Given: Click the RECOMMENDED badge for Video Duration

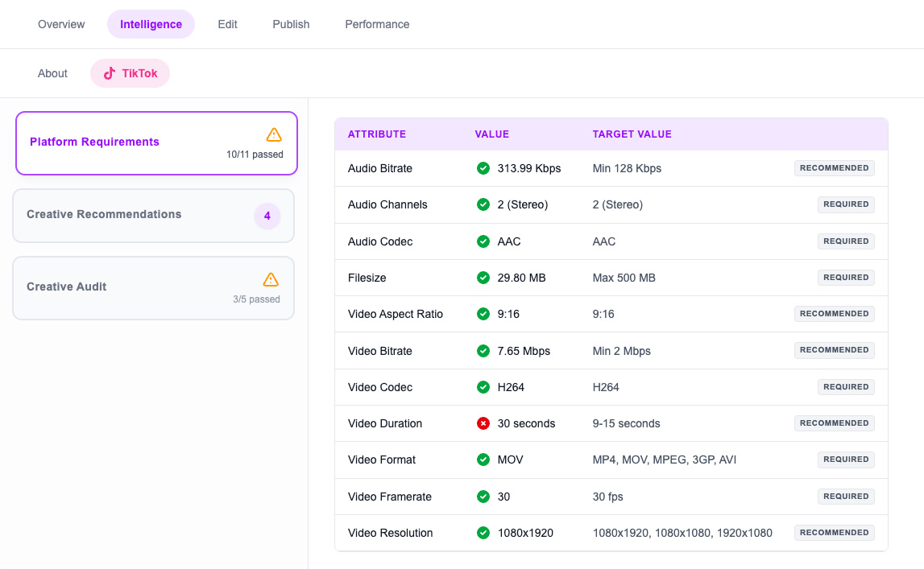Looking at the screenshot, I should (834, 423).
